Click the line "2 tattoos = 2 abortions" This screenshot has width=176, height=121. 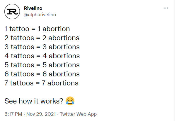tap(42, 38)
